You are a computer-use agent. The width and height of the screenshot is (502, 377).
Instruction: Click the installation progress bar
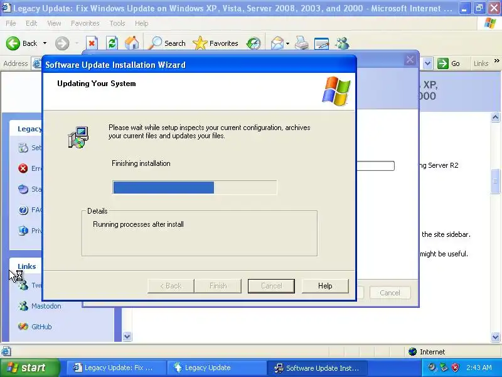pyautogui.click(x=195, y=187)
